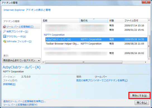Image resolution: width=152 pixels, height=108 pixels.
Task: Sort list by 発行元 column header
Action: coord(94,21)
